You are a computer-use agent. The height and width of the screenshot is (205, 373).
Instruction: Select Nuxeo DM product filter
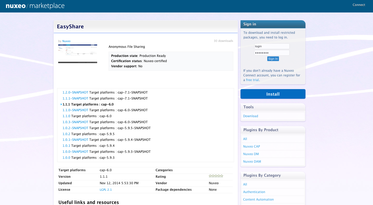tap(251, 154)
